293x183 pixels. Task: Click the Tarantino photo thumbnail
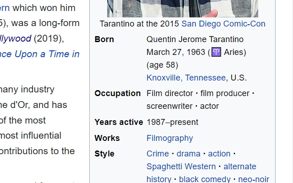[x=183, y=9]
